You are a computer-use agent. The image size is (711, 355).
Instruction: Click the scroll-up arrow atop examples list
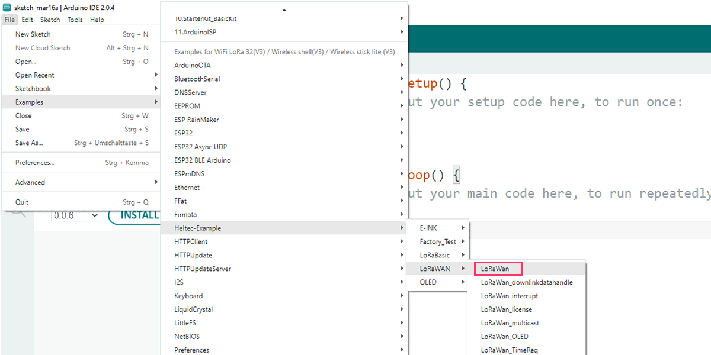coord(284,10)
